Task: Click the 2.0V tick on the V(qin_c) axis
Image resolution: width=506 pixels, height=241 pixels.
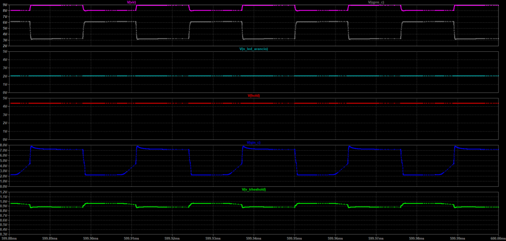Action: tap(4, 176)
